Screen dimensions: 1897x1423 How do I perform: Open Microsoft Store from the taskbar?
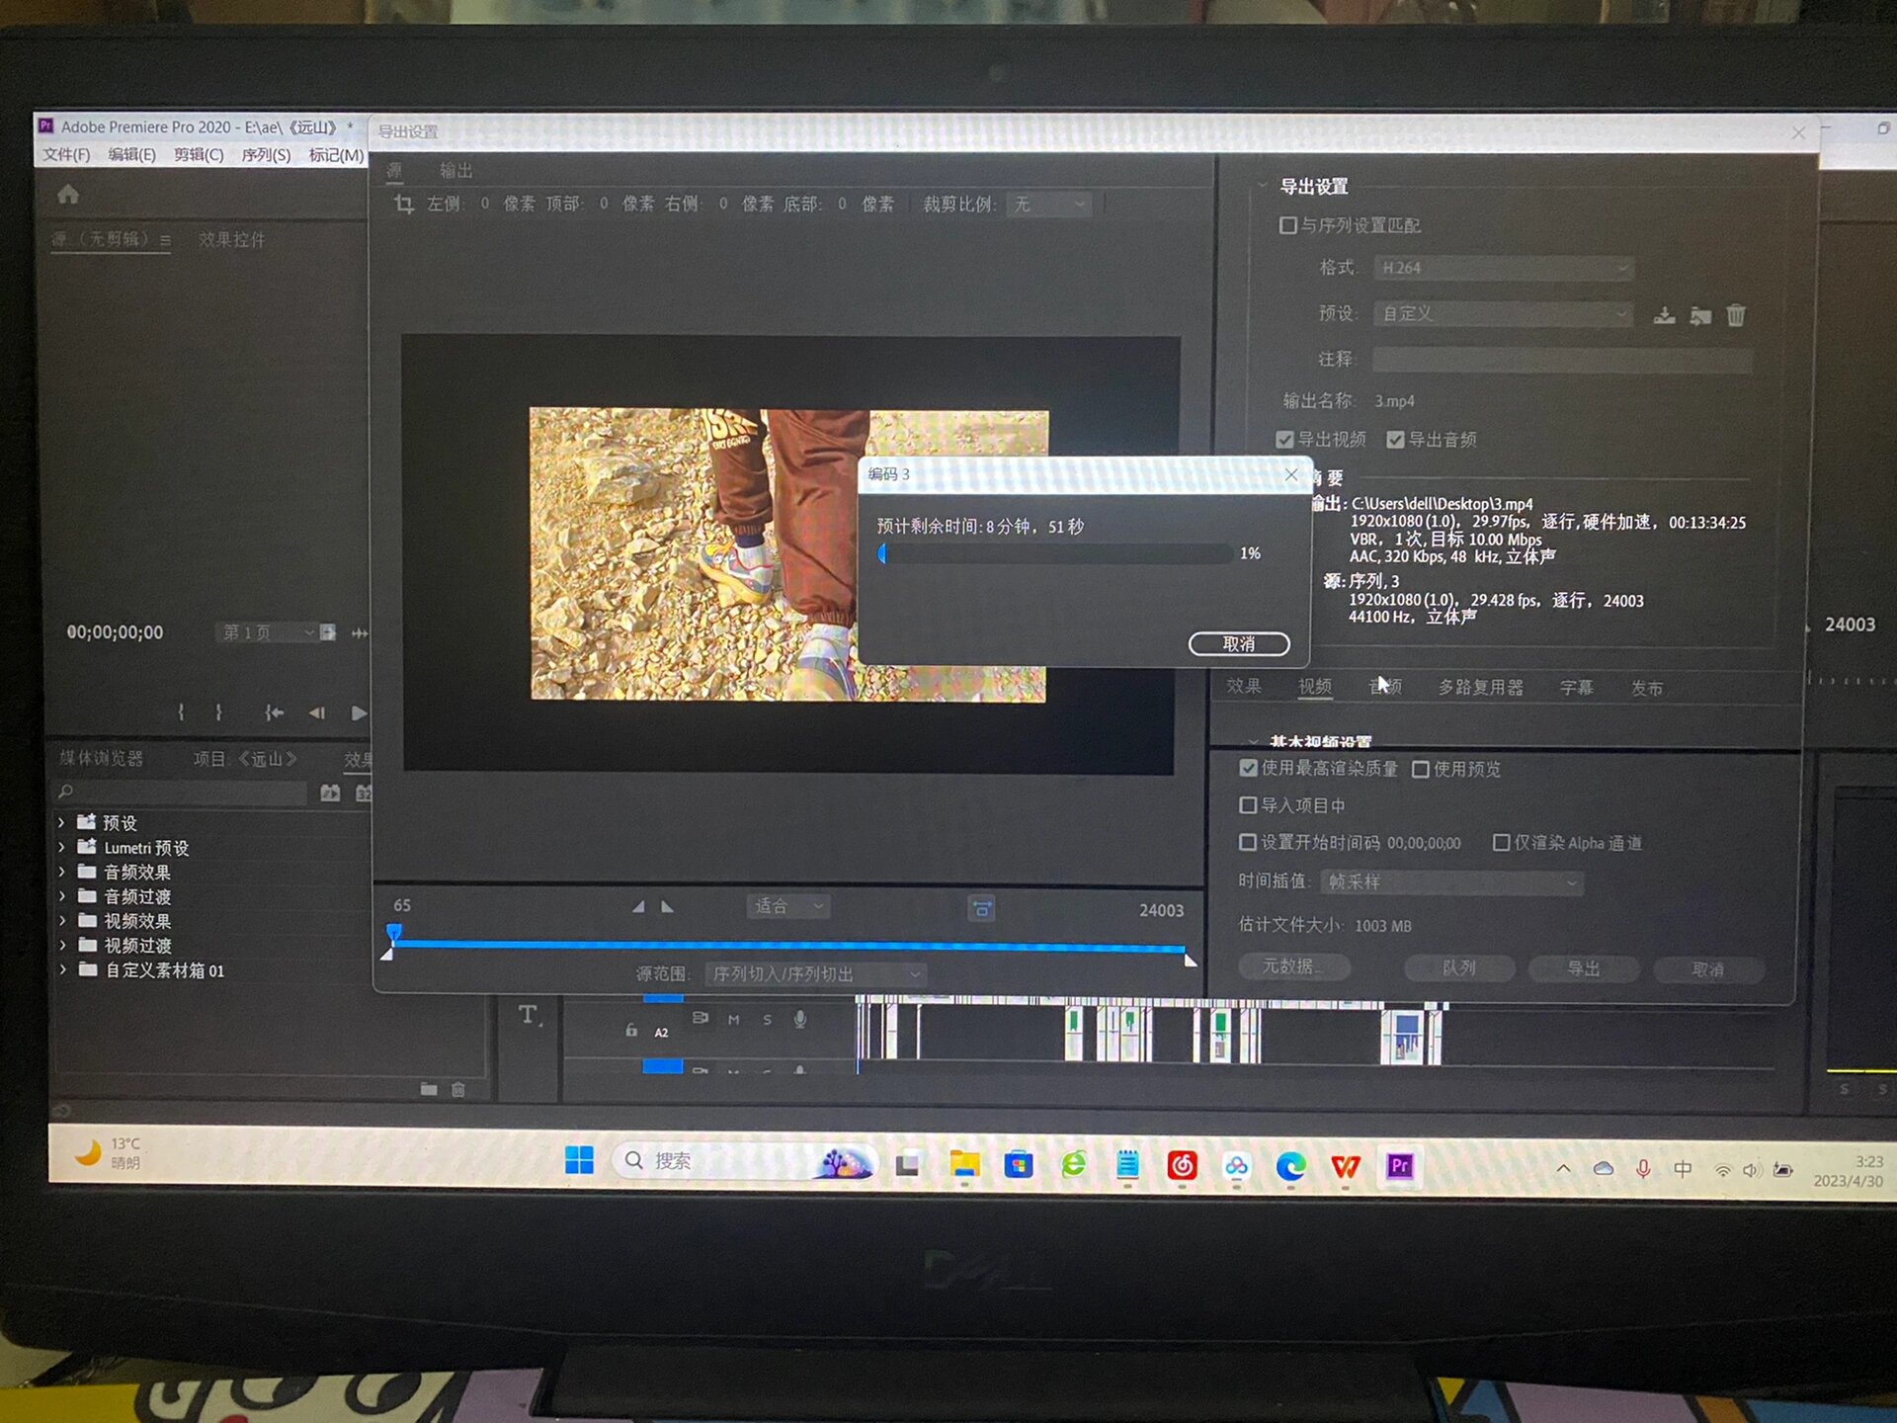(1019, 1165)
